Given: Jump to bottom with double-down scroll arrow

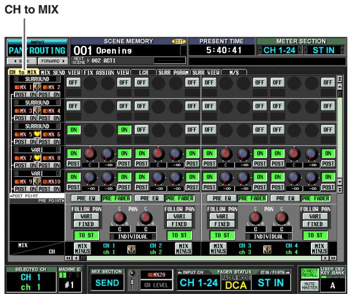Looking at the screenshot, I should tap(339, 189).
